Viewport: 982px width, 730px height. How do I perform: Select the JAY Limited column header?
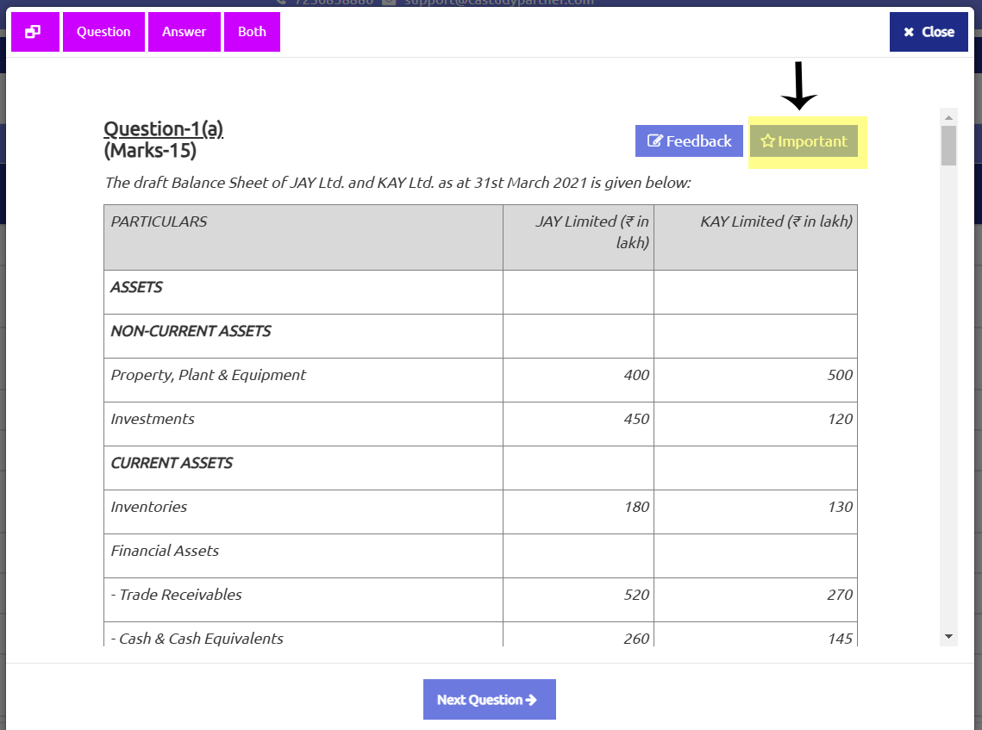592,232
